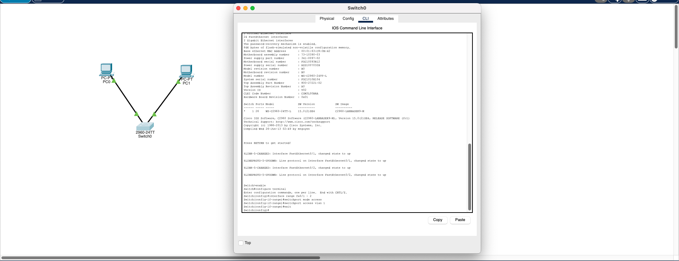Click 'switchport access vlan 1' line

tap(284, 203)
